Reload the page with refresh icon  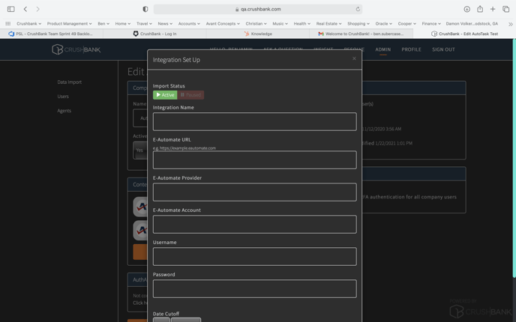(358, 9)
